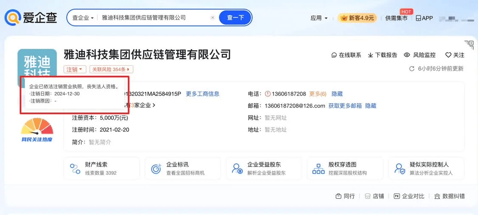Click the 企业标讯 target icon
The image size is (478, 215).
156,168
